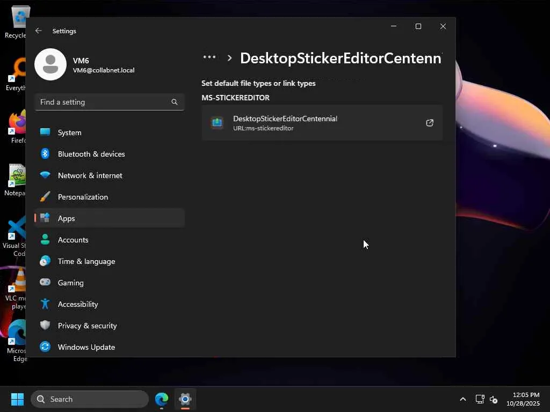Click the DesktopStickerEditorCentennial app icon
Viewport: 550px width, 412px height.
tap(217, 123)
